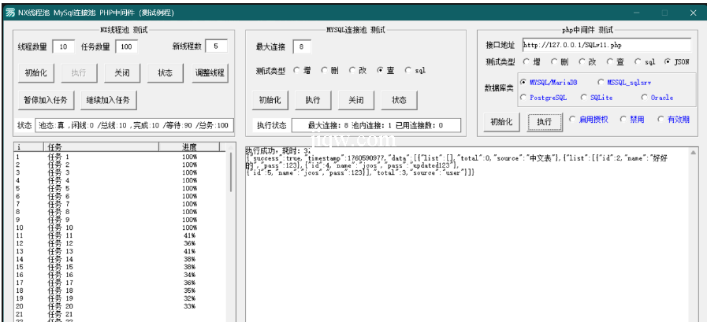Choose PostgreSQL as the database type
This screenshot has width=707, height=322.
pyautogui.click(x=525, y=98)
